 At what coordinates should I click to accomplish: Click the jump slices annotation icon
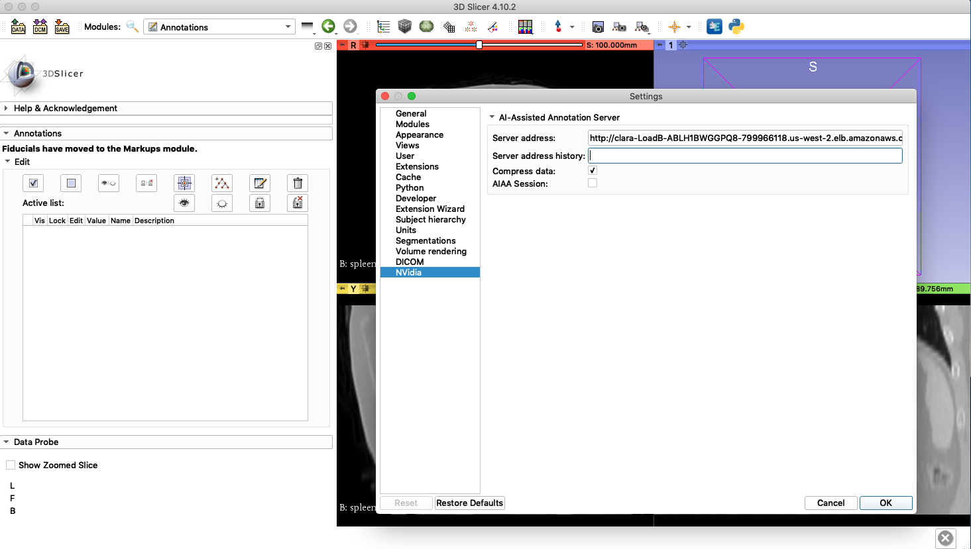(184, 183)
